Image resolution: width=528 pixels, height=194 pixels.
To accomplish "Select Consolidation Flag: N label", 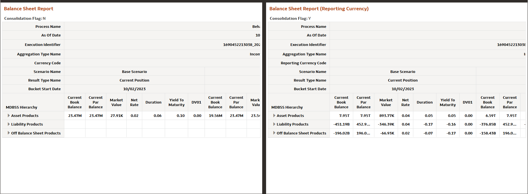I will point(25,18).
